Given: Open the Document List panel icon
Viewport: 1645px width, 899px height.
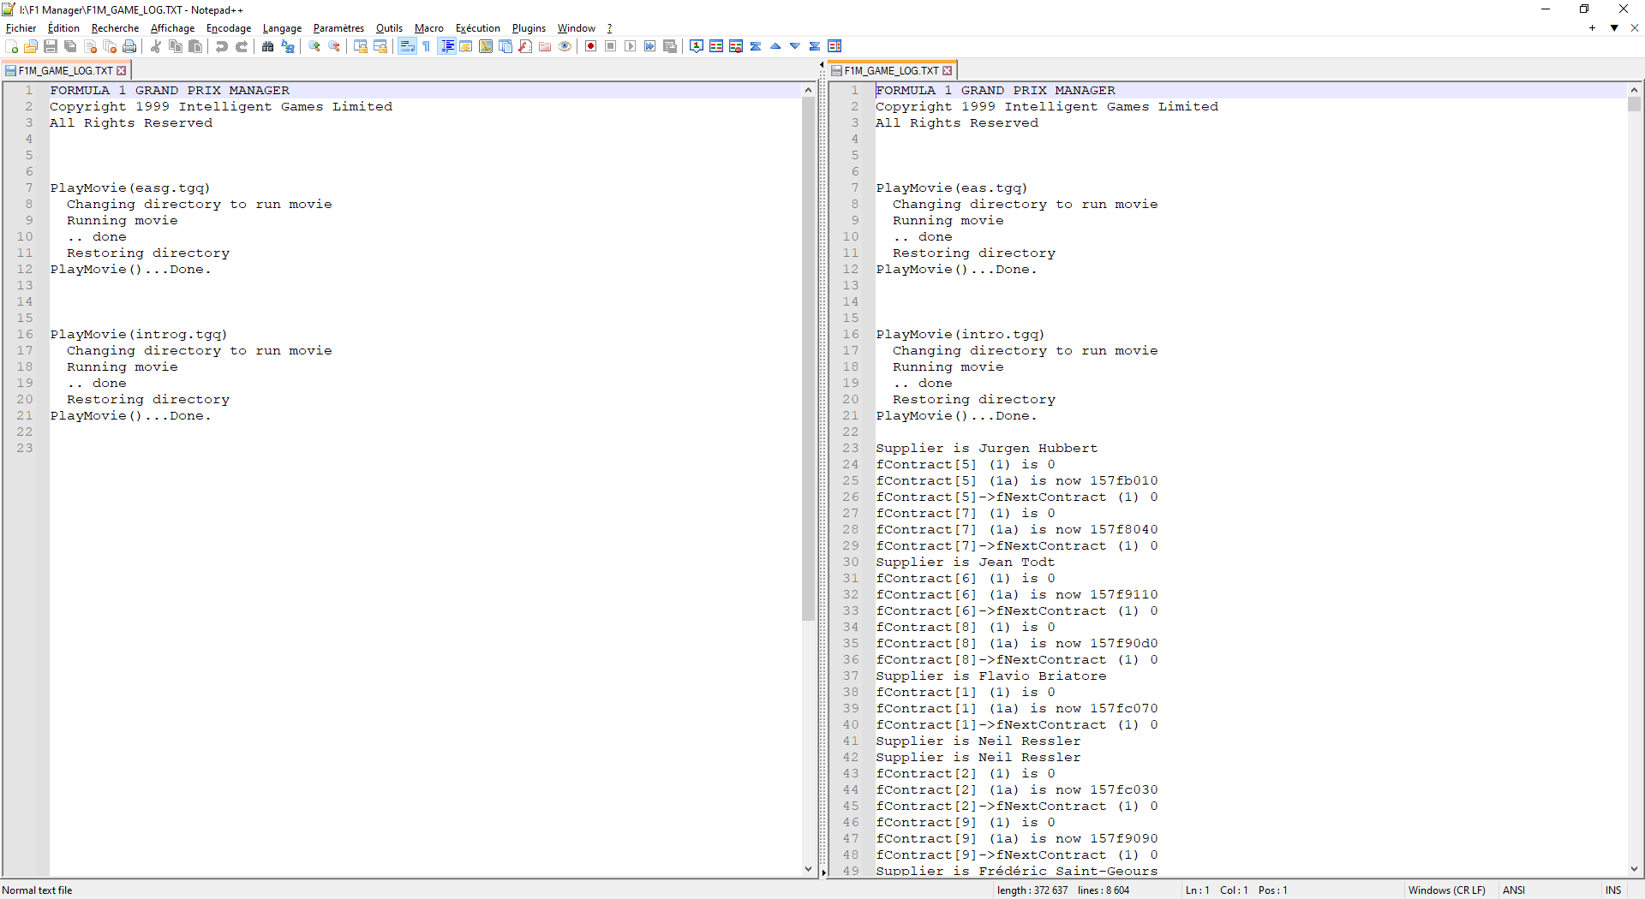Looking at the screenshot, I should tap(505, 46).
